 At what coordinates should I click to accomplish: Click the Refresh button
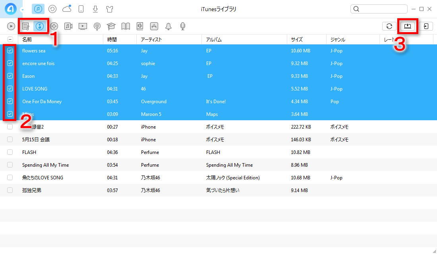[389, 26]
